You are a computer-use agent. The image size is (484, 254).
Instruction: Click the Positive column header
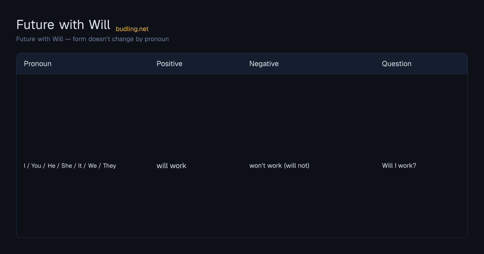[169, 64]
